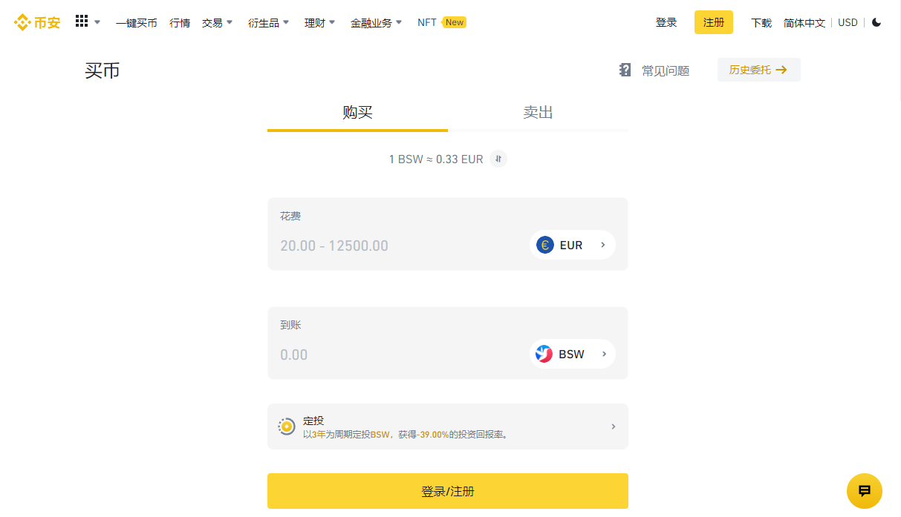Open the BSW coin selector chevron
Image resolution: width=901 pixels, height=517 pixels.
pos(605,354)
